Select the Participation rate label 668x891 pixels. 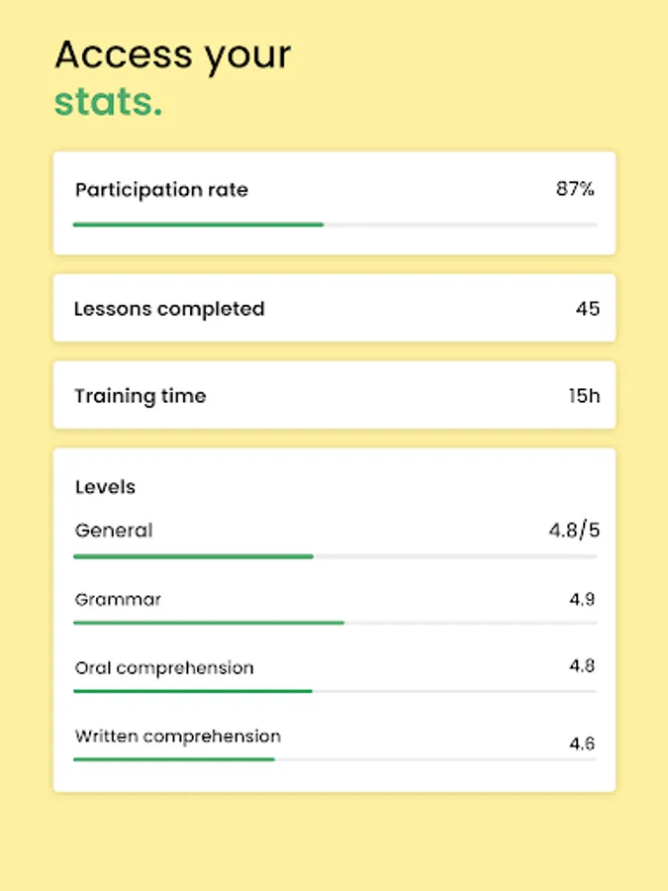coord(161,190)
